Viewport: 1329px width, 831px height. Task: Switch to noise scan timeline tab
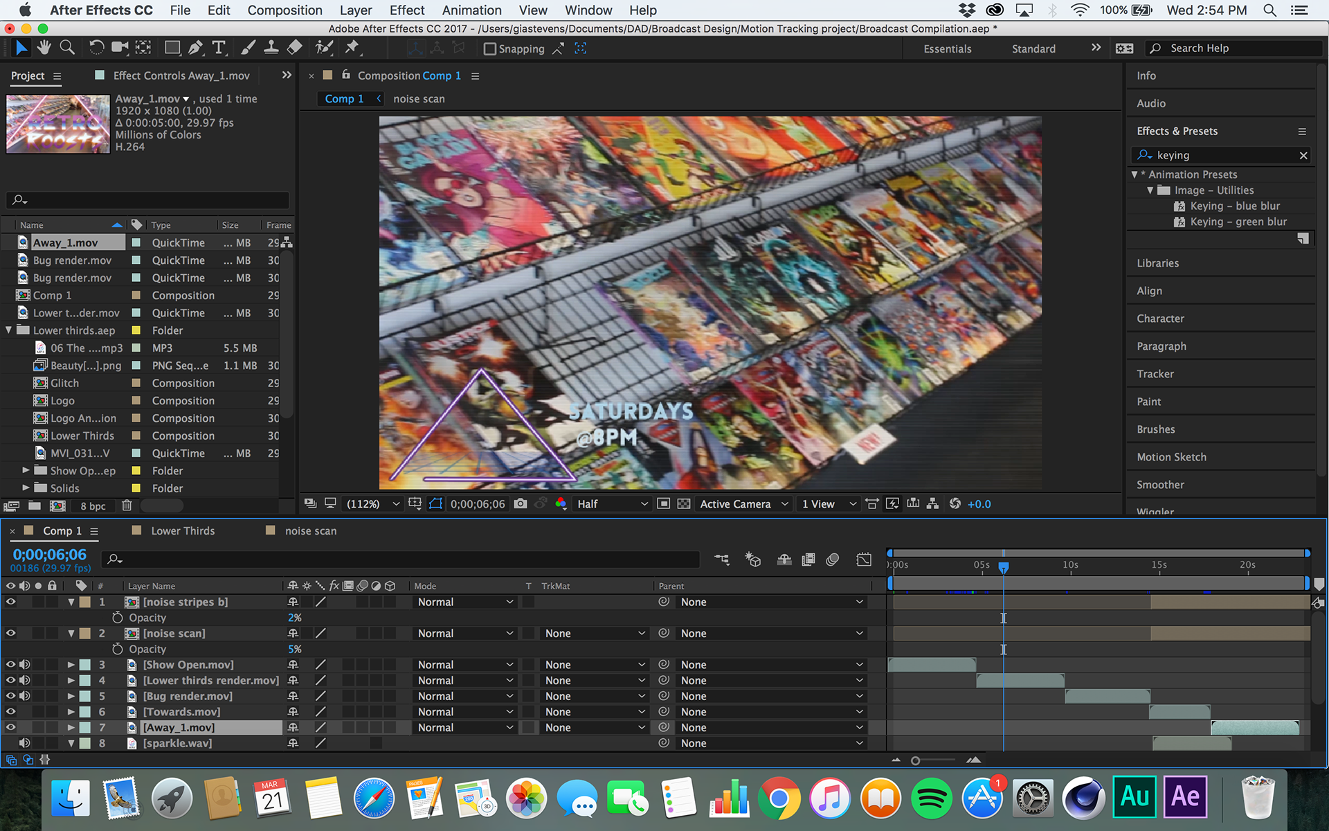point(311,531)
